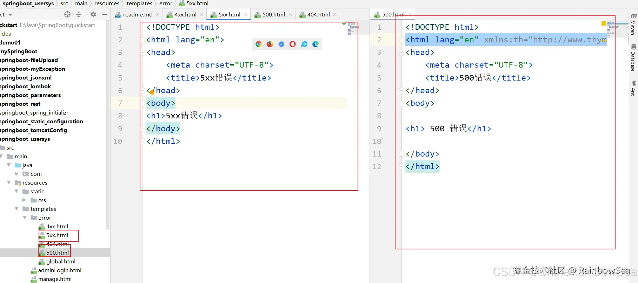
Task: Click the project panel vertical scrollbar
Action: coord(108,124)
